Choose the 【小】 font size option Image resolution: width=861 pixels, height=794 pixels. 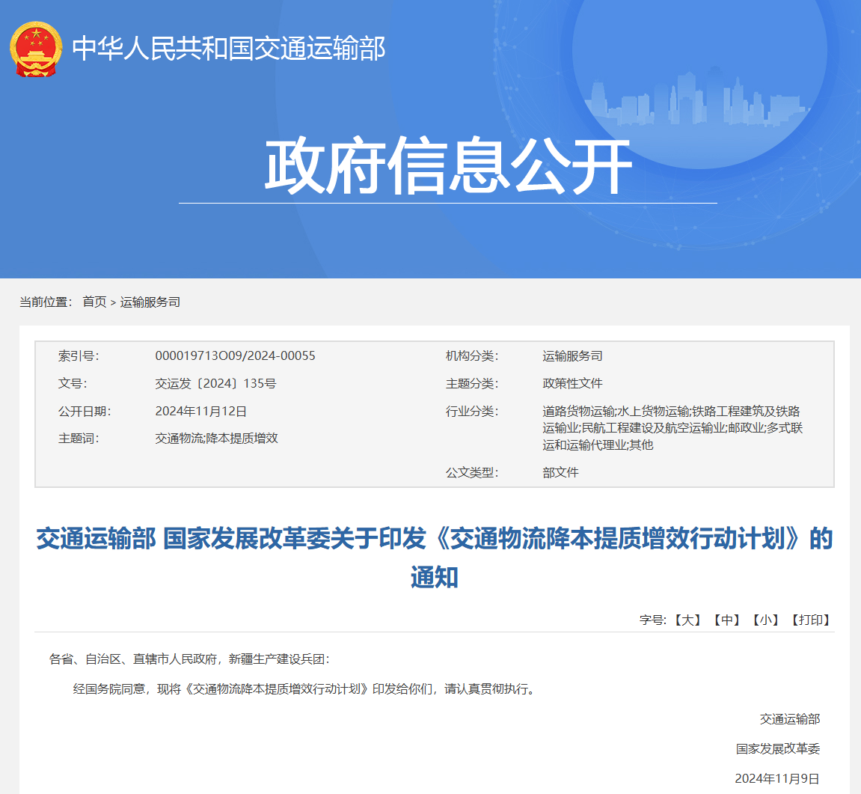pyautogui.click(x=767, y=620)
